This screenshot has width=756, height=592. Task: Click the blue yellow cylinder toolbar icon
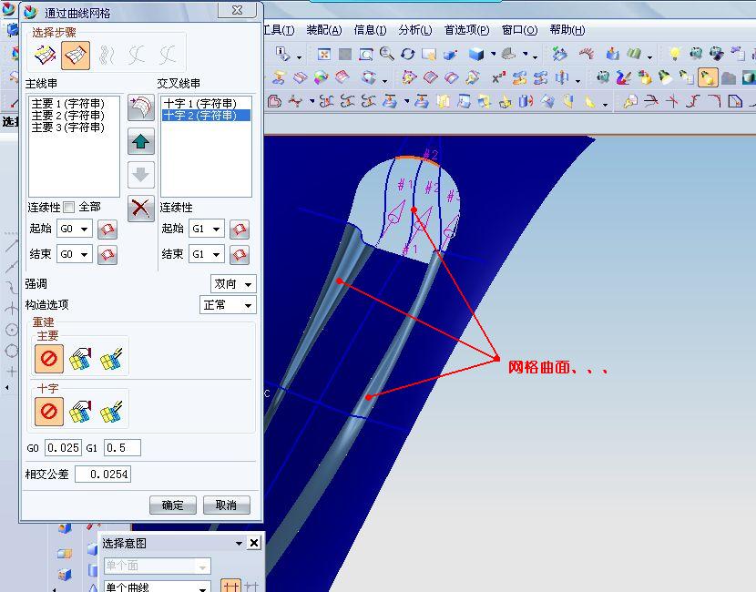pos(526,101)
